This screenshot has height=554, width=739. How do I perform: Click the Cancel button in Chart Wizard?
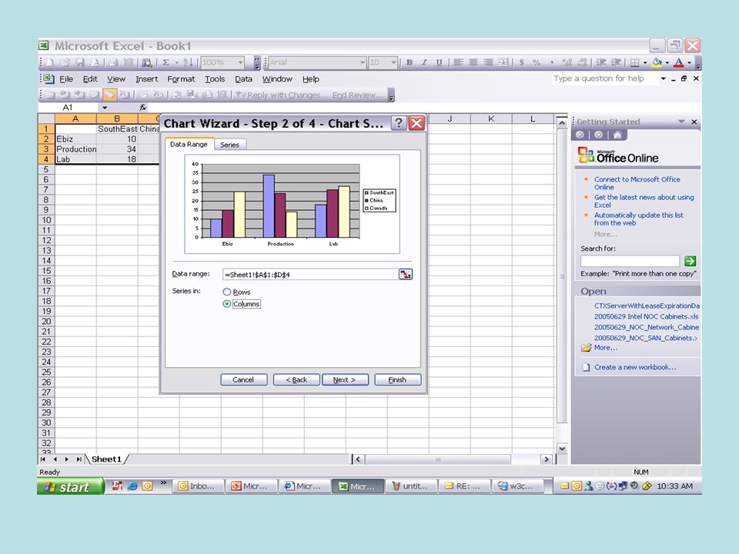[243, 379]
